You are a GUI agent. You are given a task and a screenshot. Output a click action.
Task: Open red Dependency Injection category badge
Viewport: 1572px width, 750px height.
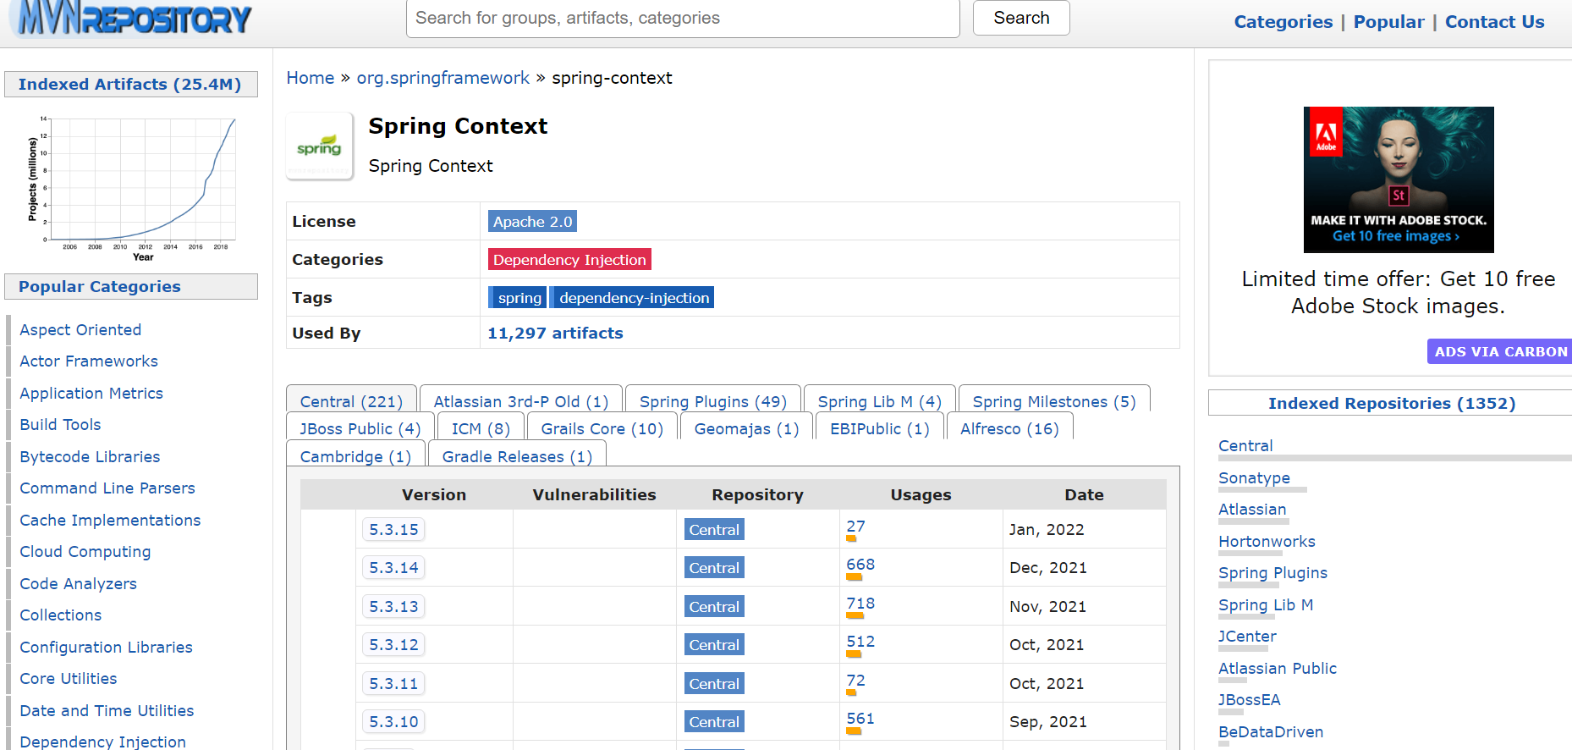[x=569, y=260]
